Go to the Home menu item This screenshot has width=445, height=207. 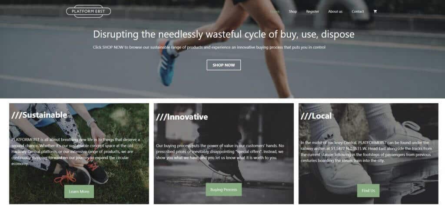pyautogui.click(x=275, y=12)
